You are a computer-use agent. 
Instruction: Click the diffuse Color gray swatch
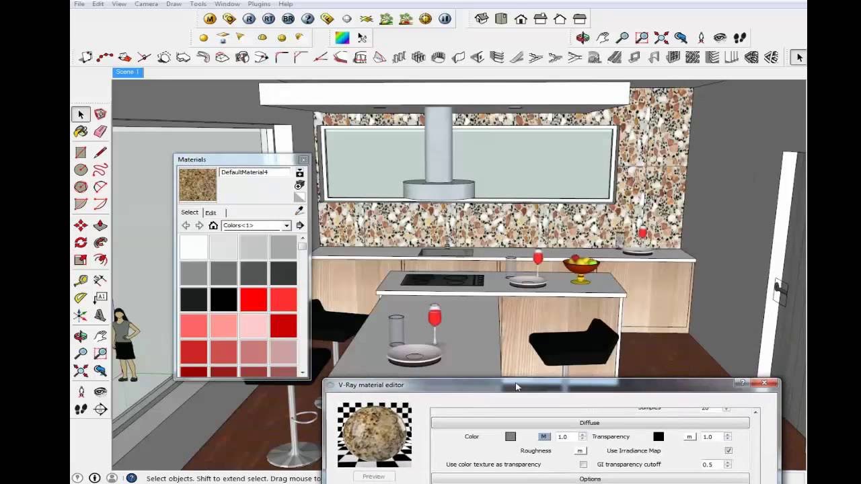[511, 437]
